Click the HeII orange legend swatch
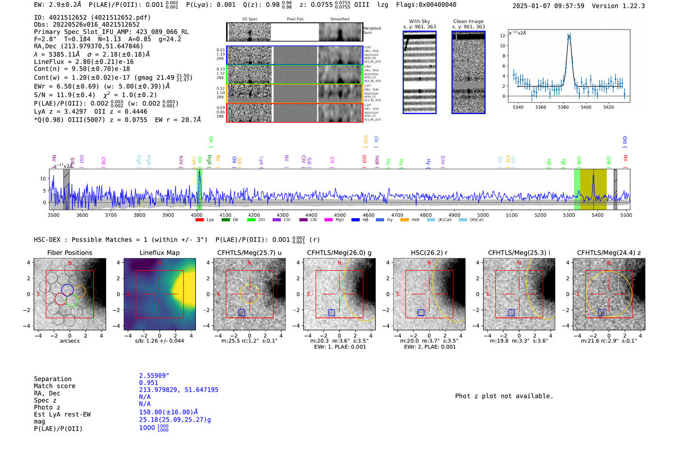679x462 pixels. click(404, 220)
